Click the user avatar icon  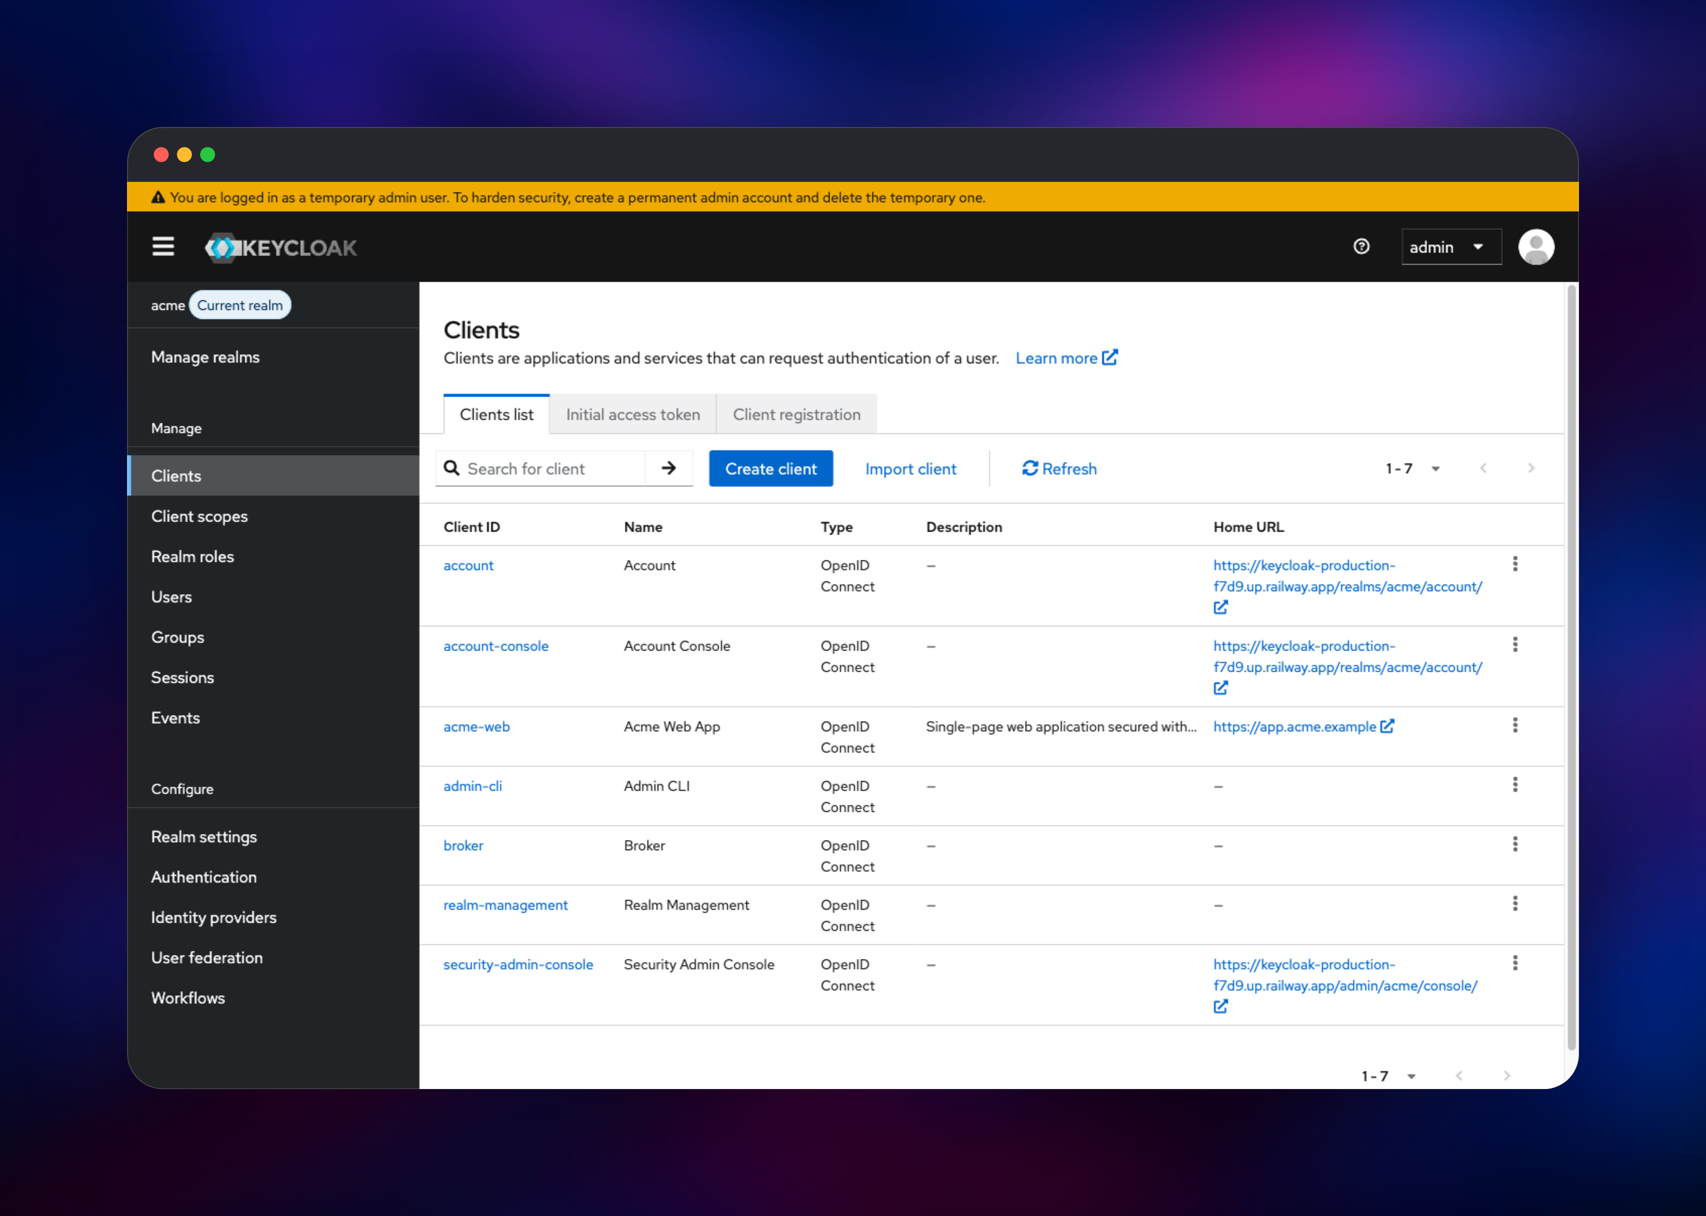[x=1535, y=246]
